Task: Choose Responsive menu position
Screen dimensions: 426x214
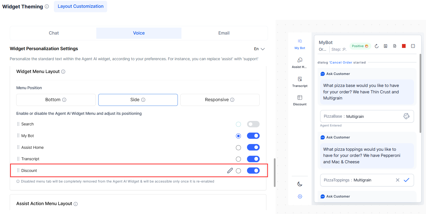Action: 220,100
